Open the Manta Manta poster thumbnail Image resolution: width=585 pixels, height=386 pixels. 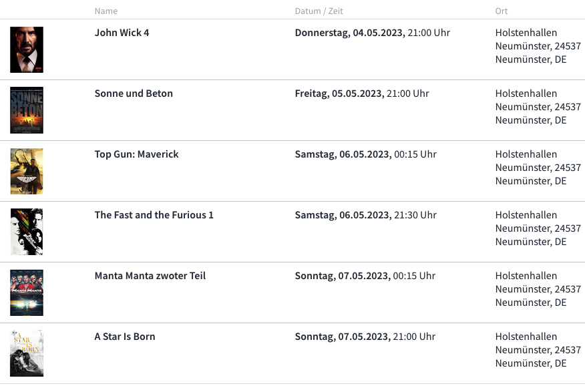(x=27, y=293)
